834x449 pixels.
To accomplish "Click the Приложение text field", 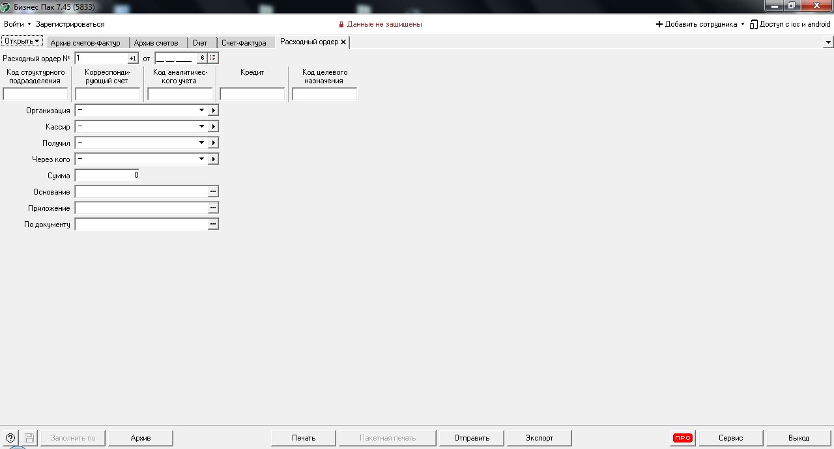I will [141, 208].
